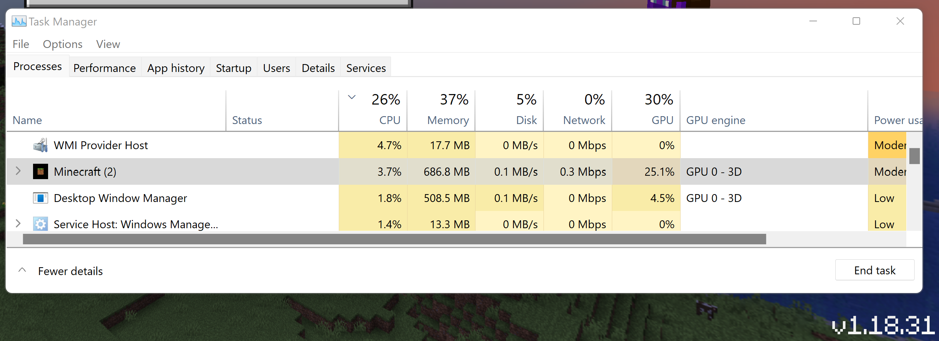Open the Options menu
Image resolution: width=939 pixels, height=341 pixels.
[x=63, y=44]
